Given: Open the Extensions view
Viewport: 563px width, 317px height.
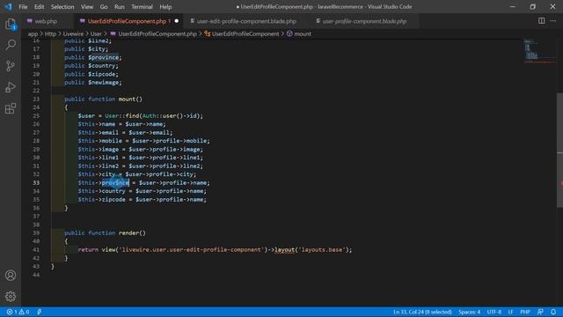Looking at the screenshot, I should (x=11, y=108).
